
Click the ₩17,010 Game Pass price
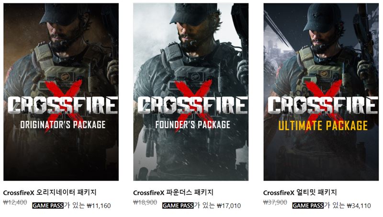[x=229, y=206]
